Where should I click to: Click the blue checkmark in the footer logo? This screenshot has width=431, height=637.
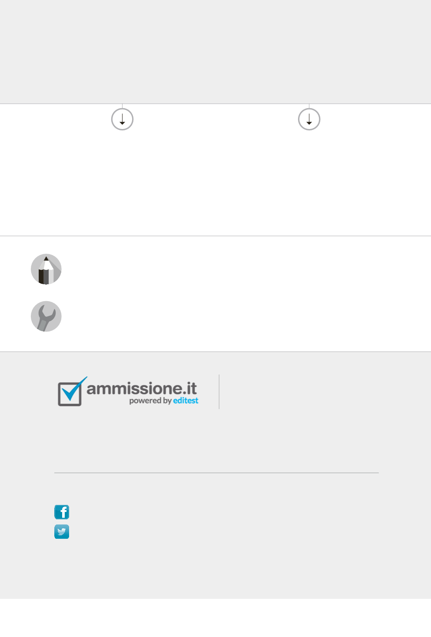(x=74, y=389)
